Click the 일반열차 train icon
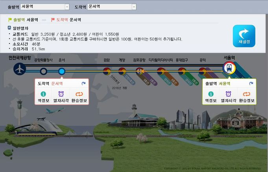 9,28
